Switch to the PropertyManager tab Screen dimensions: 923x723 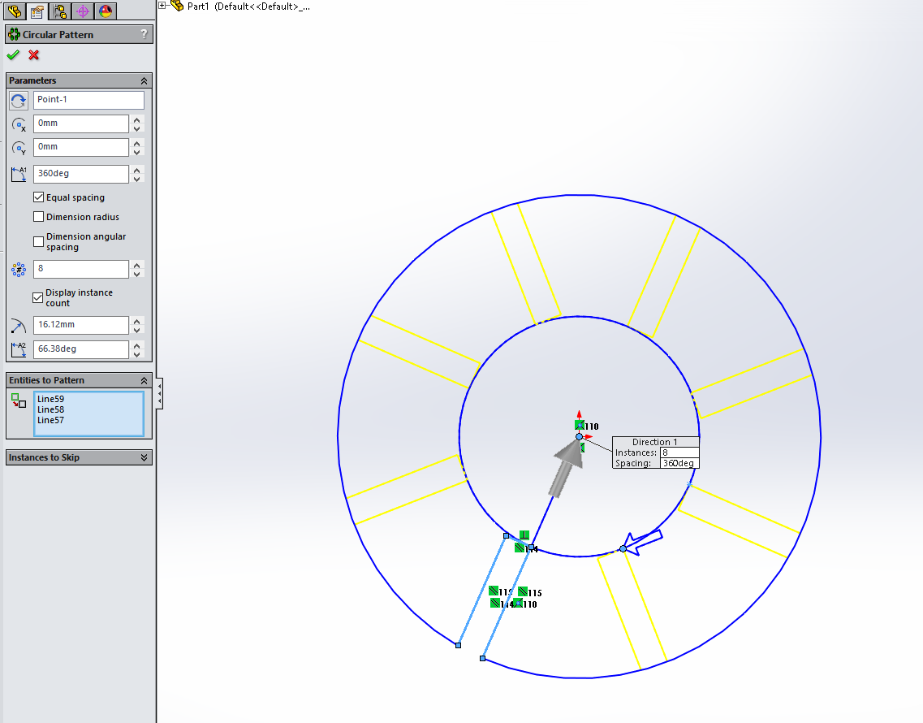click(37, 11)
